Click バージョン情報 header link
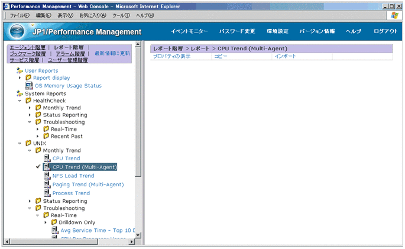Viewport: 405px width, 249px height. (x=317, y=31)
